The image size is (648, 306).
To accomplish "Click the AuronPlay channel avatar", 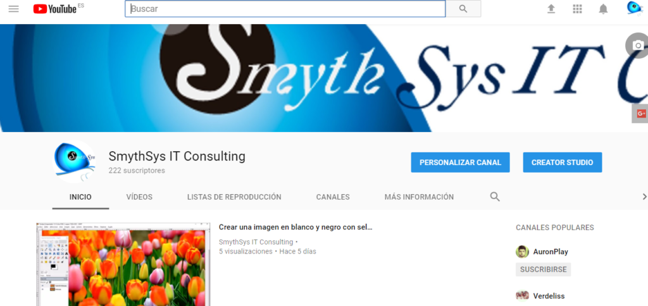I will 522,252.
